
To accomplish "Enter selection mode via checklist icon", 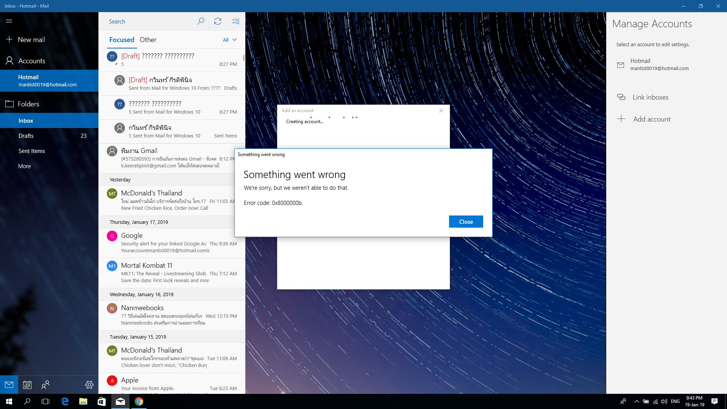I will pyautogui.click(x=236, y=21).
